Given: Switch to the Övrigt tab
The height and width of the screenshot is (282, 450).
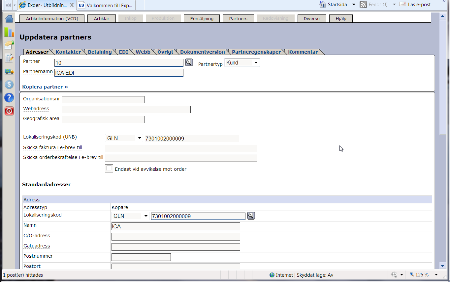Looking at the screenshot, I should point(165,52).
